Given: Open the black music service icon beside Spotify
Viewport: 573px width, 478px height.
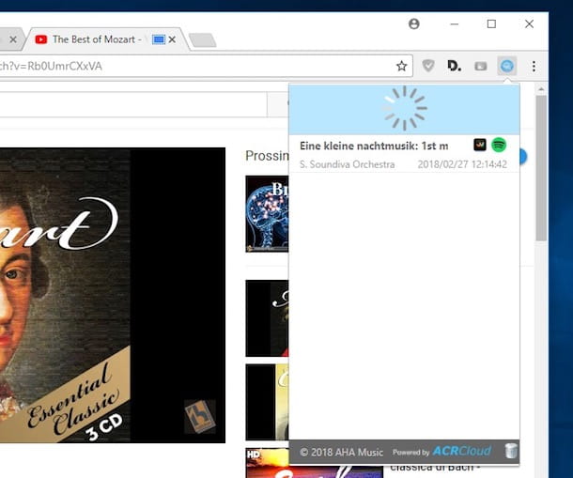Looking at the screenshot, I should 480,145.
